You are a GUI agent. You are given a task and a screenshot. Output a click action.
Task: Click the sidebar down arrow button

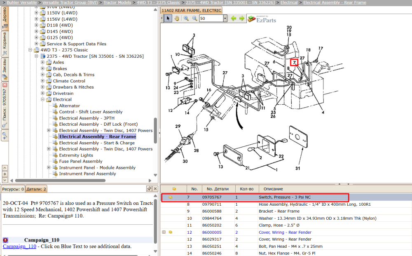pos(5,180)
